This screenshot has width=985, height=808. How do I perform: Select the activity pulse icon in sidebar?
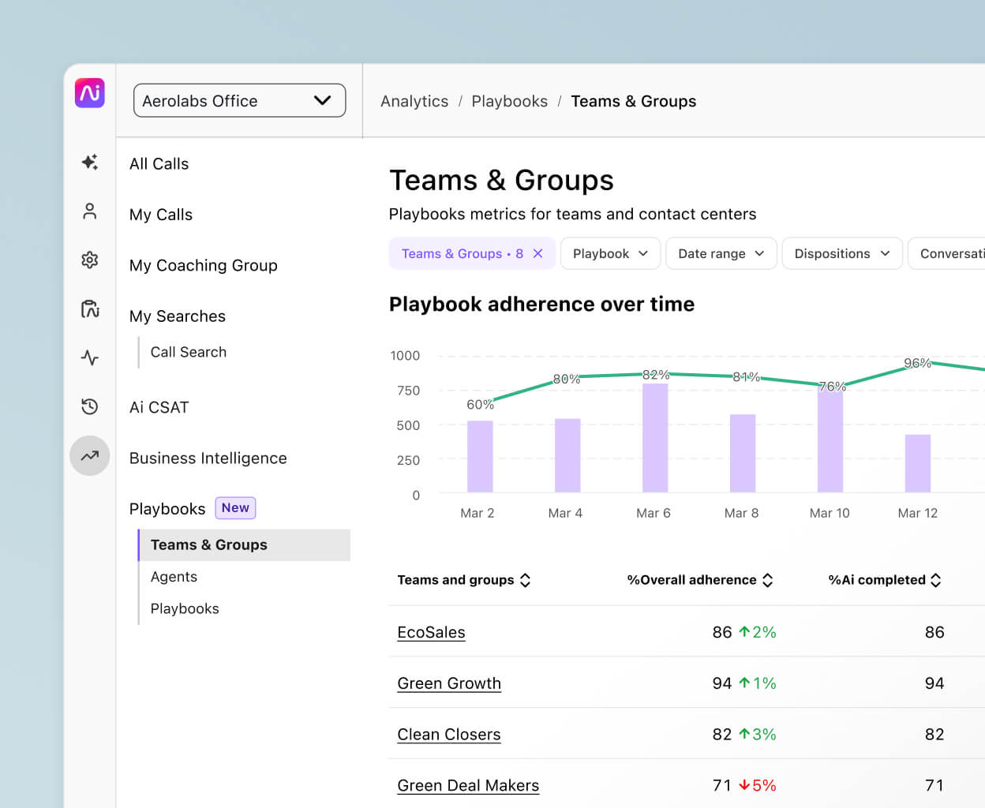coord(89,357)
